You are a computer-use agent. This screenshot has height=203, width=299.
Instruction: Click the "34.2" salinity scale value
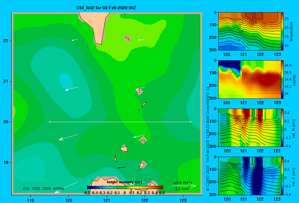(288, 87)
